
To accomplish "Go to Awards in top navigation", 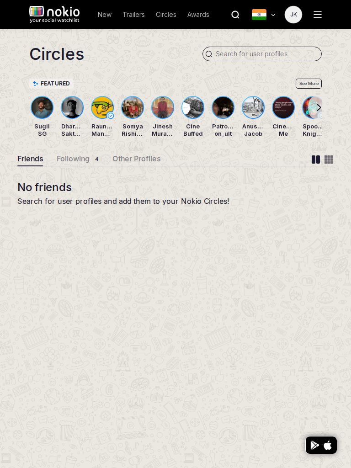I will pos(198,15).
